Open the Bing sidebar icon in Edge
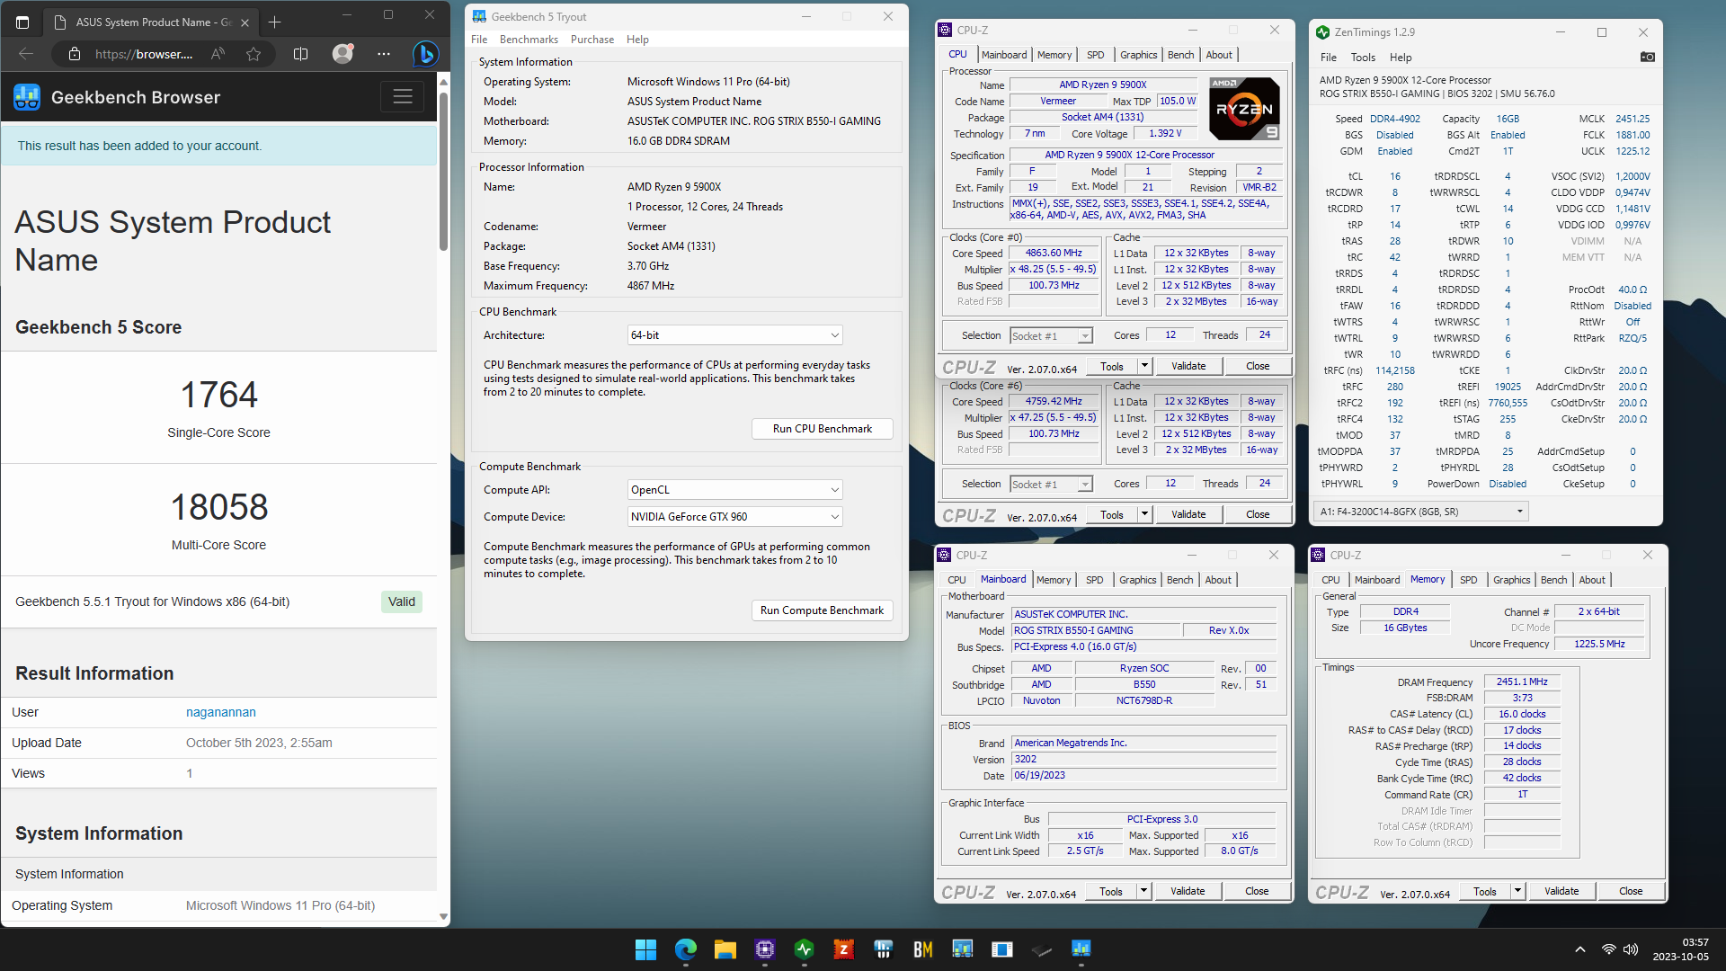 426,54
